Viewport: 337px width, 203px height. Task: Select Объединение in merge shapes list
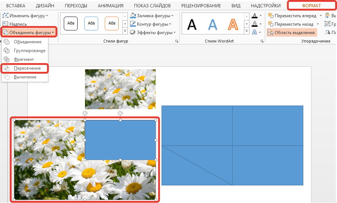click(x=27, y=42)
